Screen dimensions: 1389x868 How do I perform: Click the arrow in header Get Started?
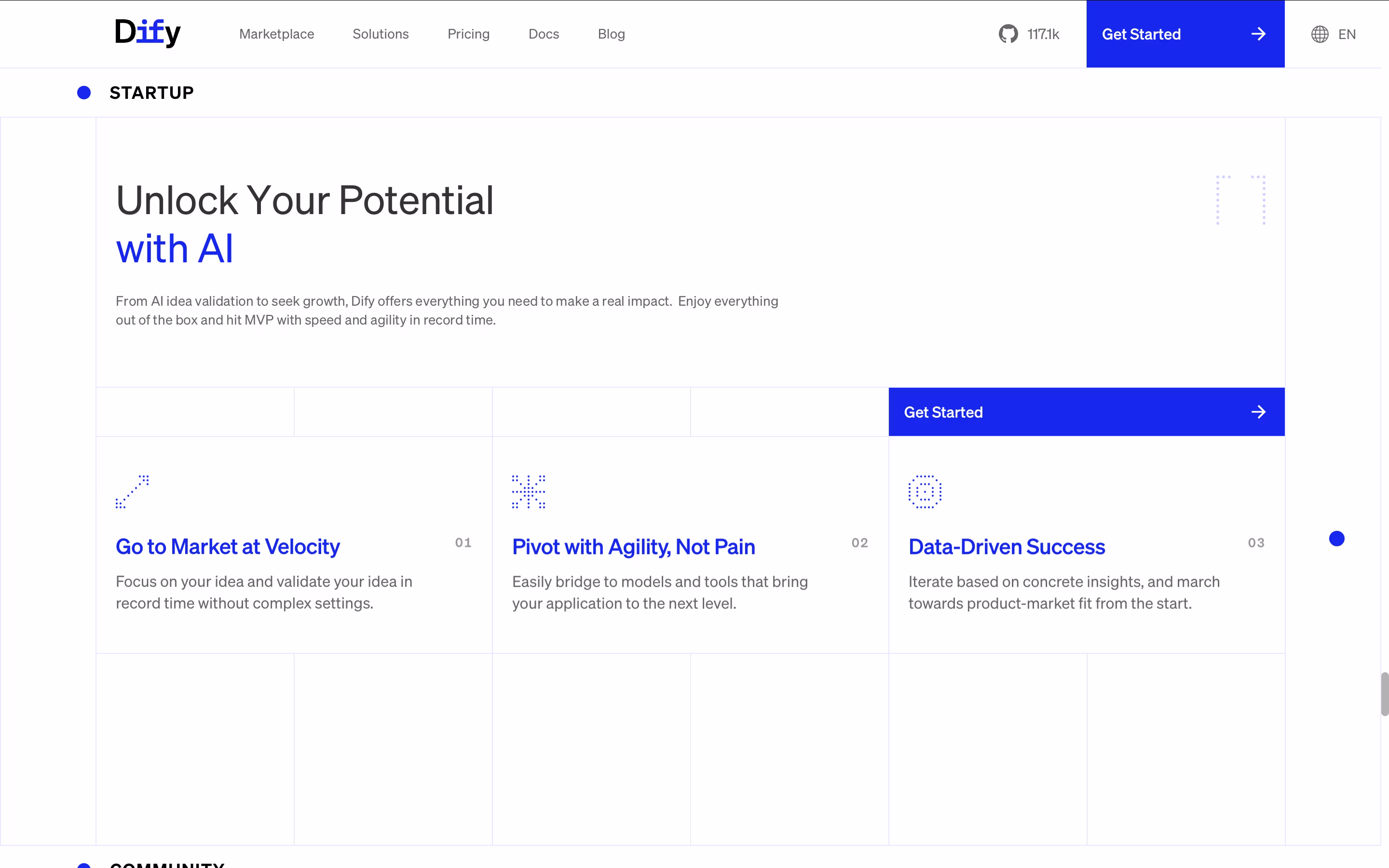click(1258, 34)
